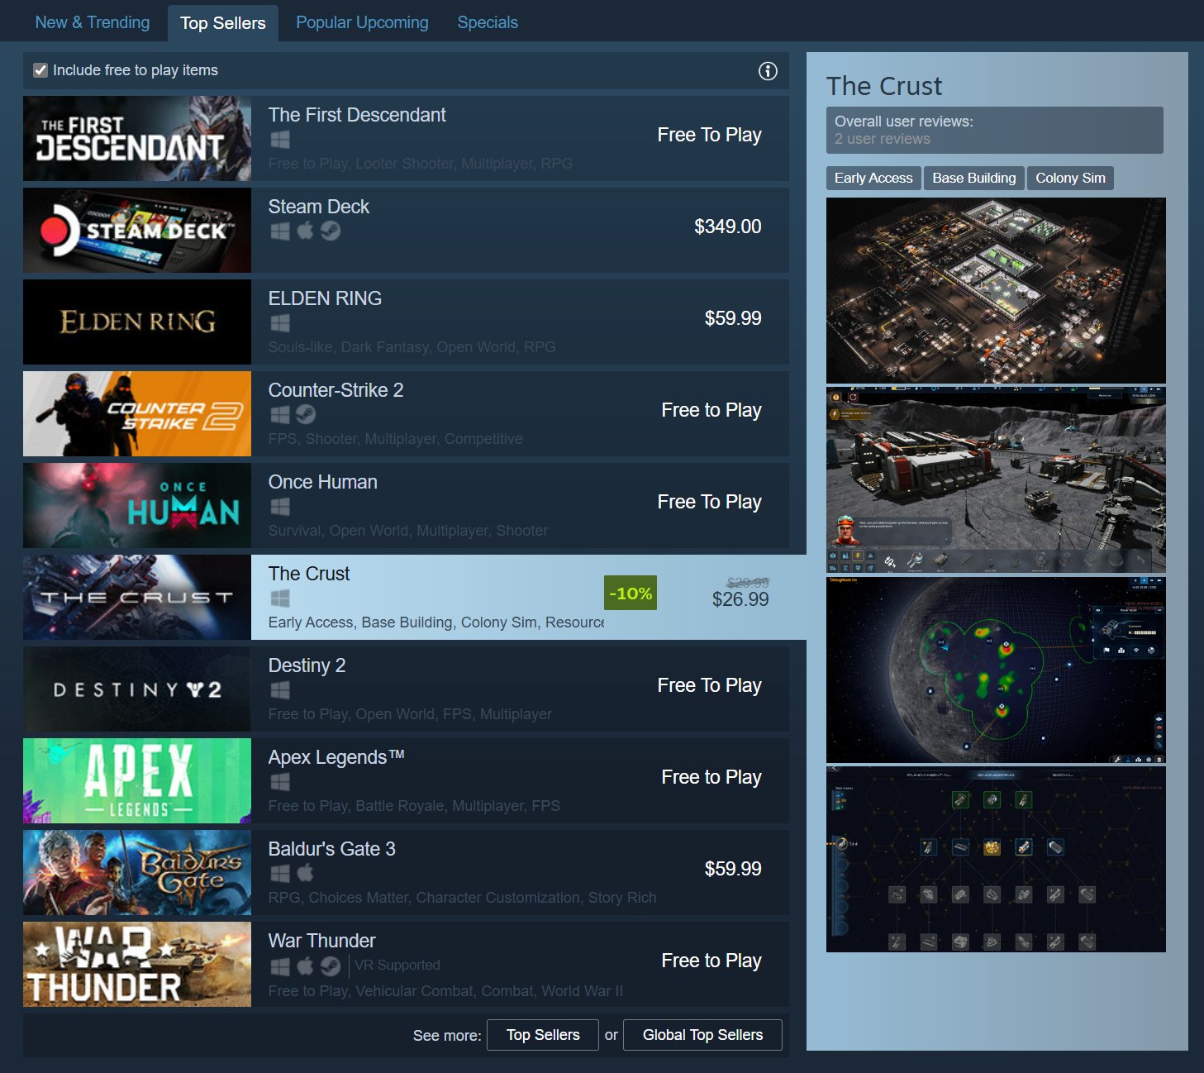Click the Windows icon under Once Human
The height and width of the screenshot is (1073, 1204).
(280, 506)
